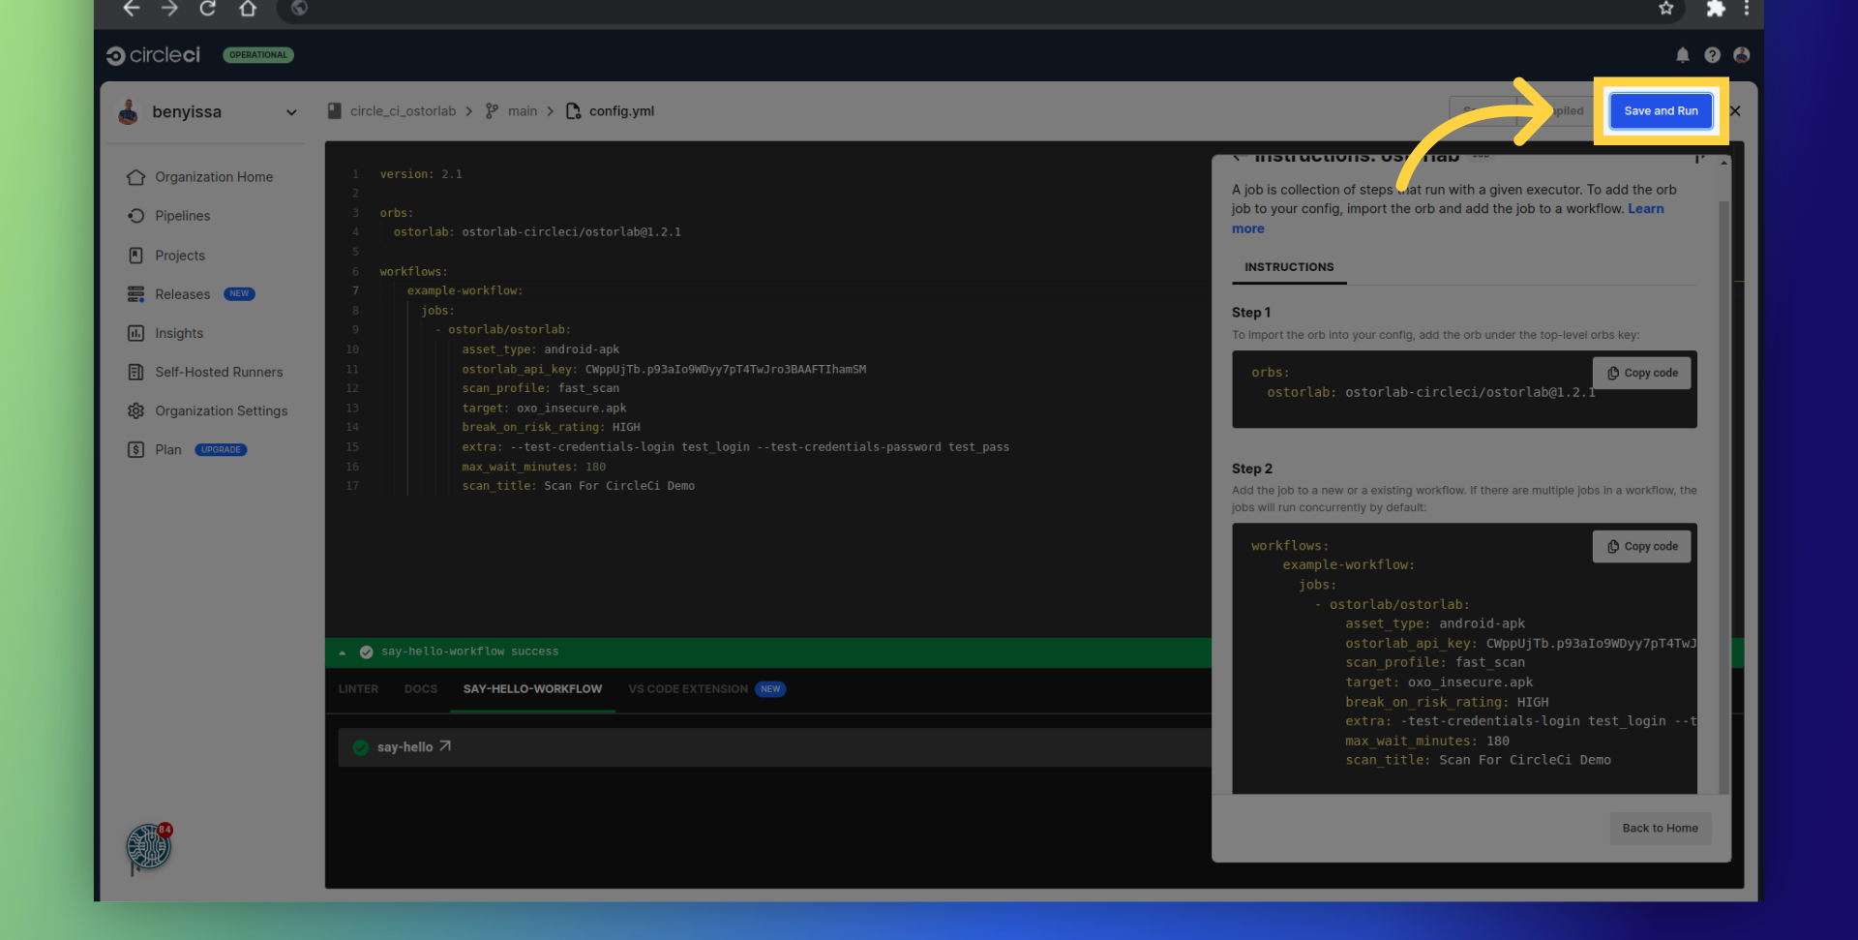Viewport: 1858px width, 940px height.
Task: Open Pipelines from the sidebar
Action: (182, 216)
